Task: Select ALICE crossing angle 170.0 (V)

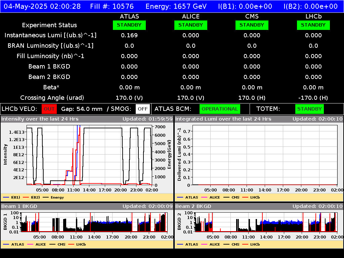Action: coord(191,98)
